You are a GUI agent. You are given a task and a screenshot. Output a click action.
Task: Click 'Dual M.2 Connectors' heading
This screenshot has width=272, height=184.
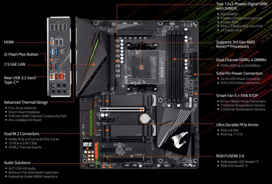[22, 134]
